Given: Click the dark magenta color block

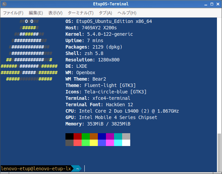Looking at the screenshot, I should pyautogui.click(x=110, y=136).
